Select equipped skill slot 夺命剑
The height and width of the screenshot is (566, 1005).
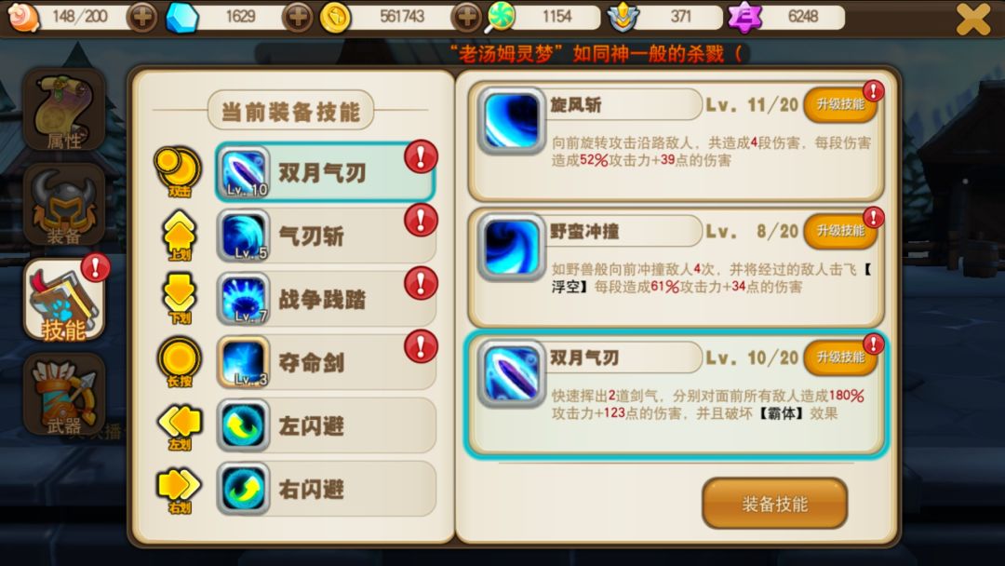326,362
